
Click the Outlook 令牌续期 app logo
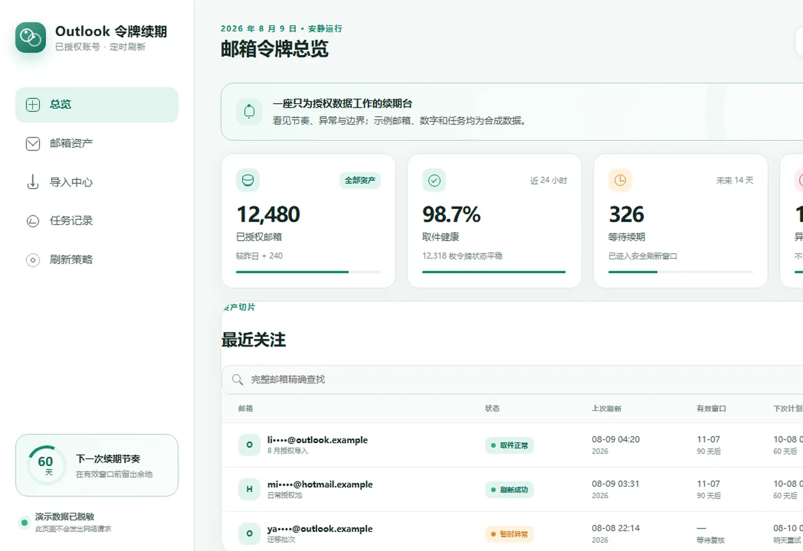pos(30,37)
